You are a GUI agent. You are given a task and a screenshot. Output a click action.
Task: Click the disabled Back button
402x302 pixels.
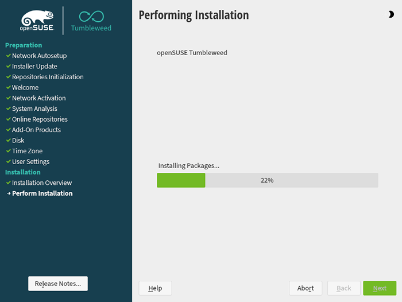[344, 288]
